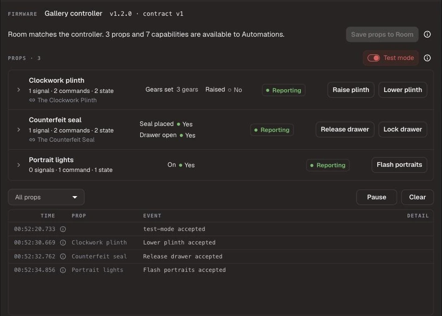The width and height of the screenshot is (442, 316).
Task: Pause the event log
Action: click(x=377, y=197)
